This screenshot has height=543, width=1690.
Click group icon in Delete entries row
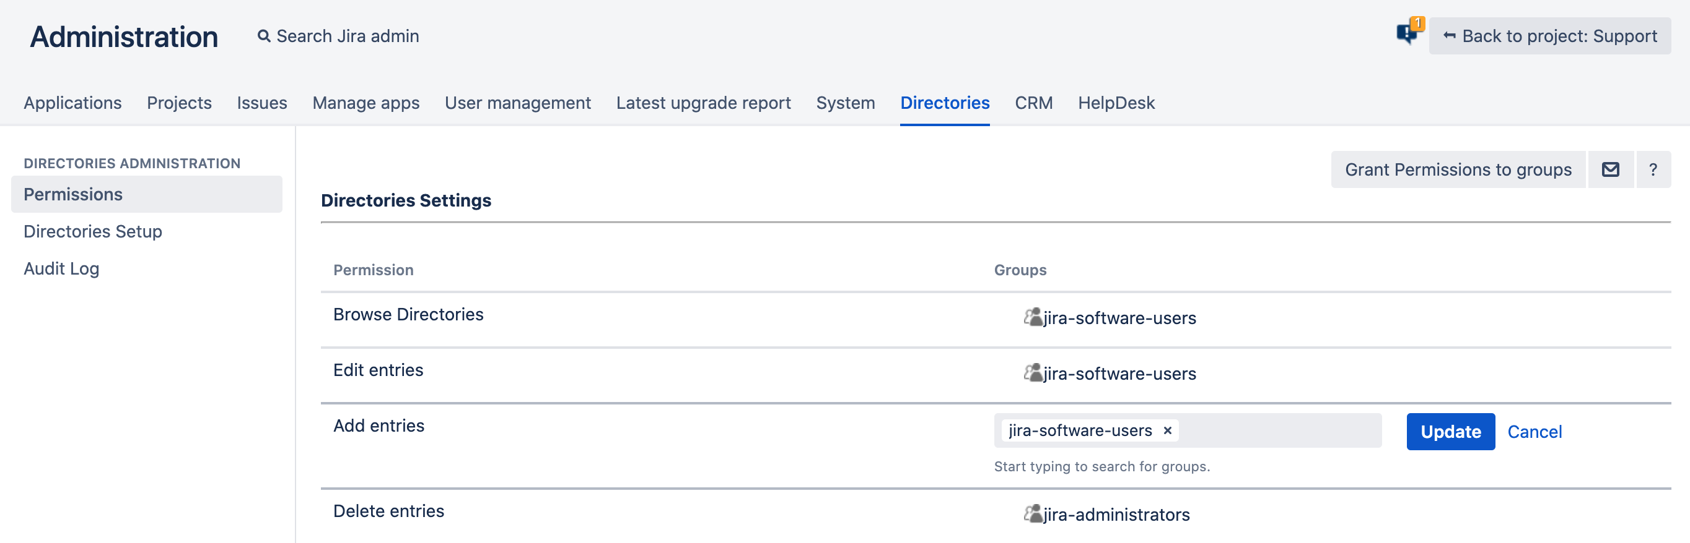pyautogui.click(x=1033, y=514)
